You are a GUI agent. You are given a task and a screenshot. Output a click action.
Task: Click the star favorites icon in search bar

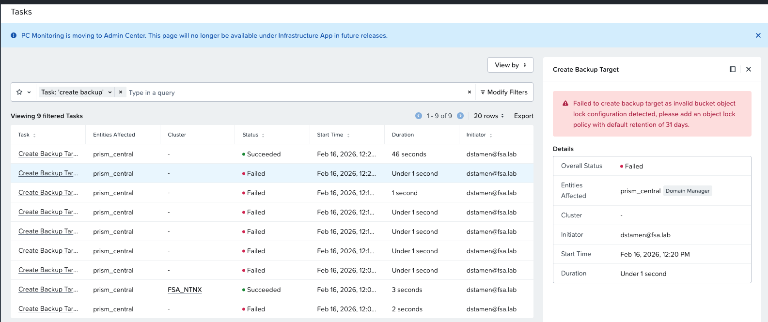tap(19, 92)
